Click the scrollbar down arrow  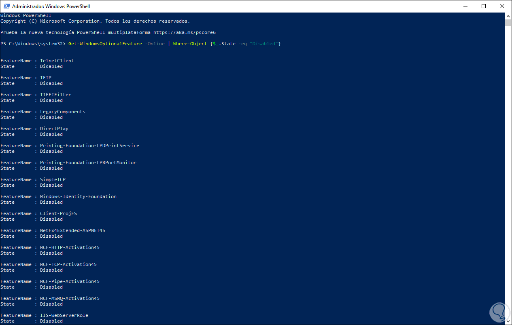click(508, 321)
